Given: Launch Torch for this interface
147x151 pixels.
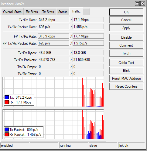Looking at the screenshot, I should (x=126, y=53).
